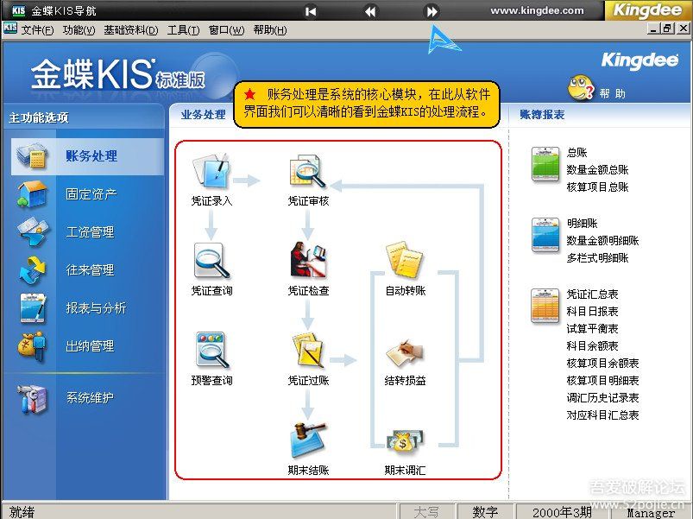This screenshot has width=693, height=519.
Task: Expand the 工具(T) menu
Action: (x=183, y=29)
